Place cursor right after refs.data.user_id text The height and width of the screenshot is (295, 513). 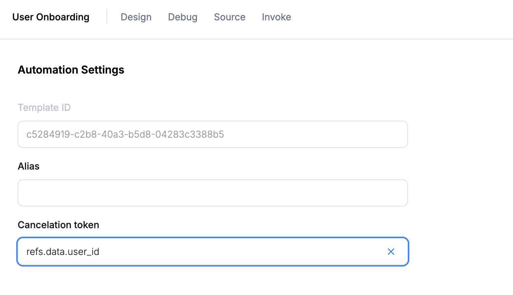click(x=100, y=252)
